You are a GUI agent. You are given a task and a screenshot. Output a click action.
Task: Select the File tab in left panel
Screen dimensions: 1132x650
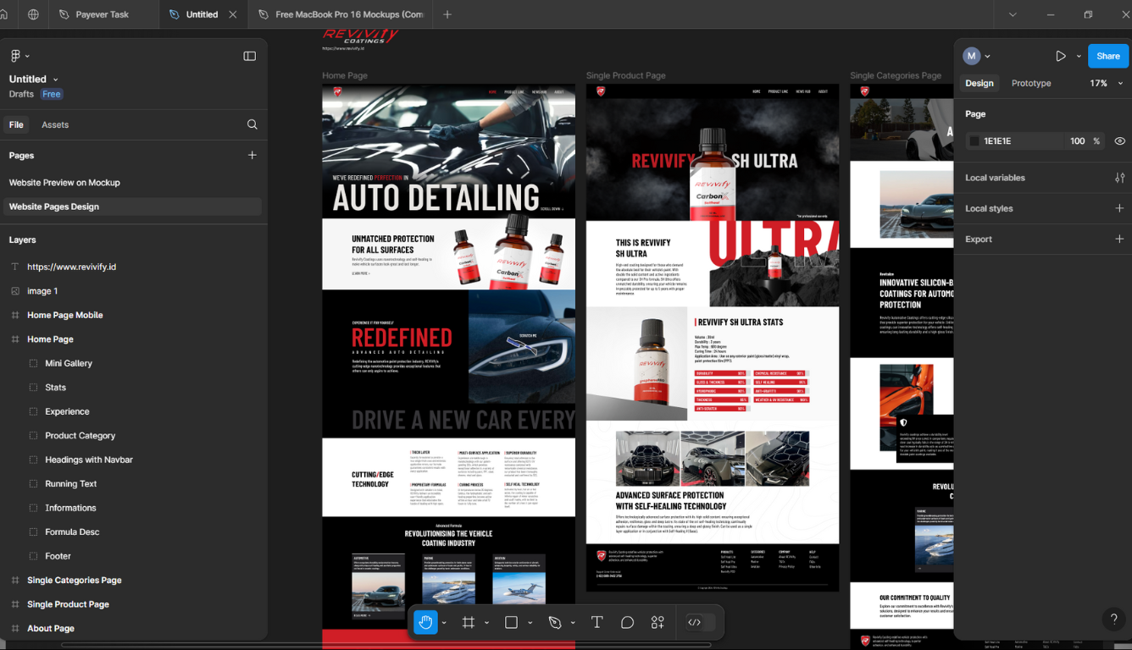click(16, 124)
